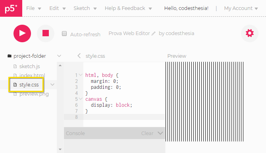This screenshot has height=153, width=266.
Task: Click the sketch preview canvas
Action: click(204, 102)
